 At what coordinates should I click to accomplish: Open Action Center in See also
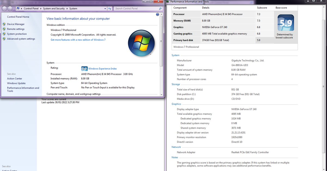click(14, 79)
